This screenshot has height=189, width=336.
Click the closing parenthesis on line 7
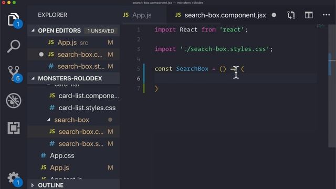(156, 89)
